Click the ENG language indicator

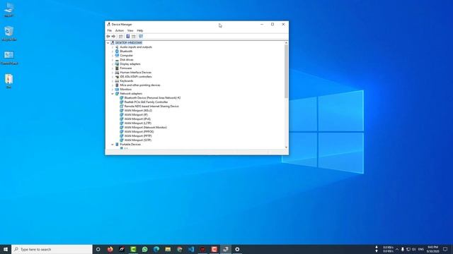pos(421,249)
